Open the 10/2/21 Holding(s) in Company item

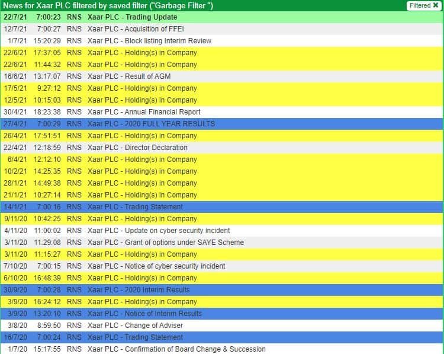pos(222,171)
